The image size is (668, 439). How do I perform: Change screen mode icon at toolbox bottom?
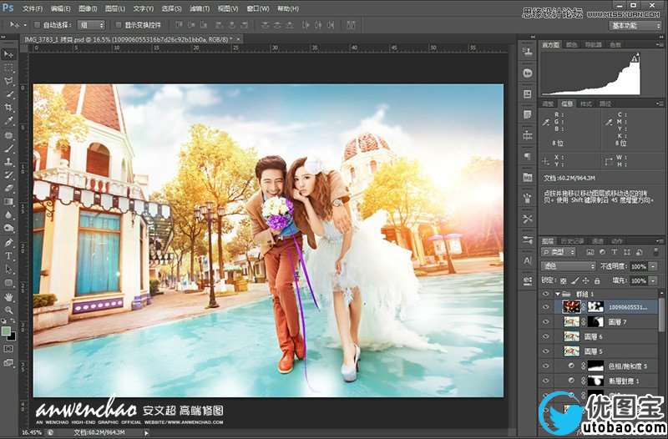click(x=8, y=363)
